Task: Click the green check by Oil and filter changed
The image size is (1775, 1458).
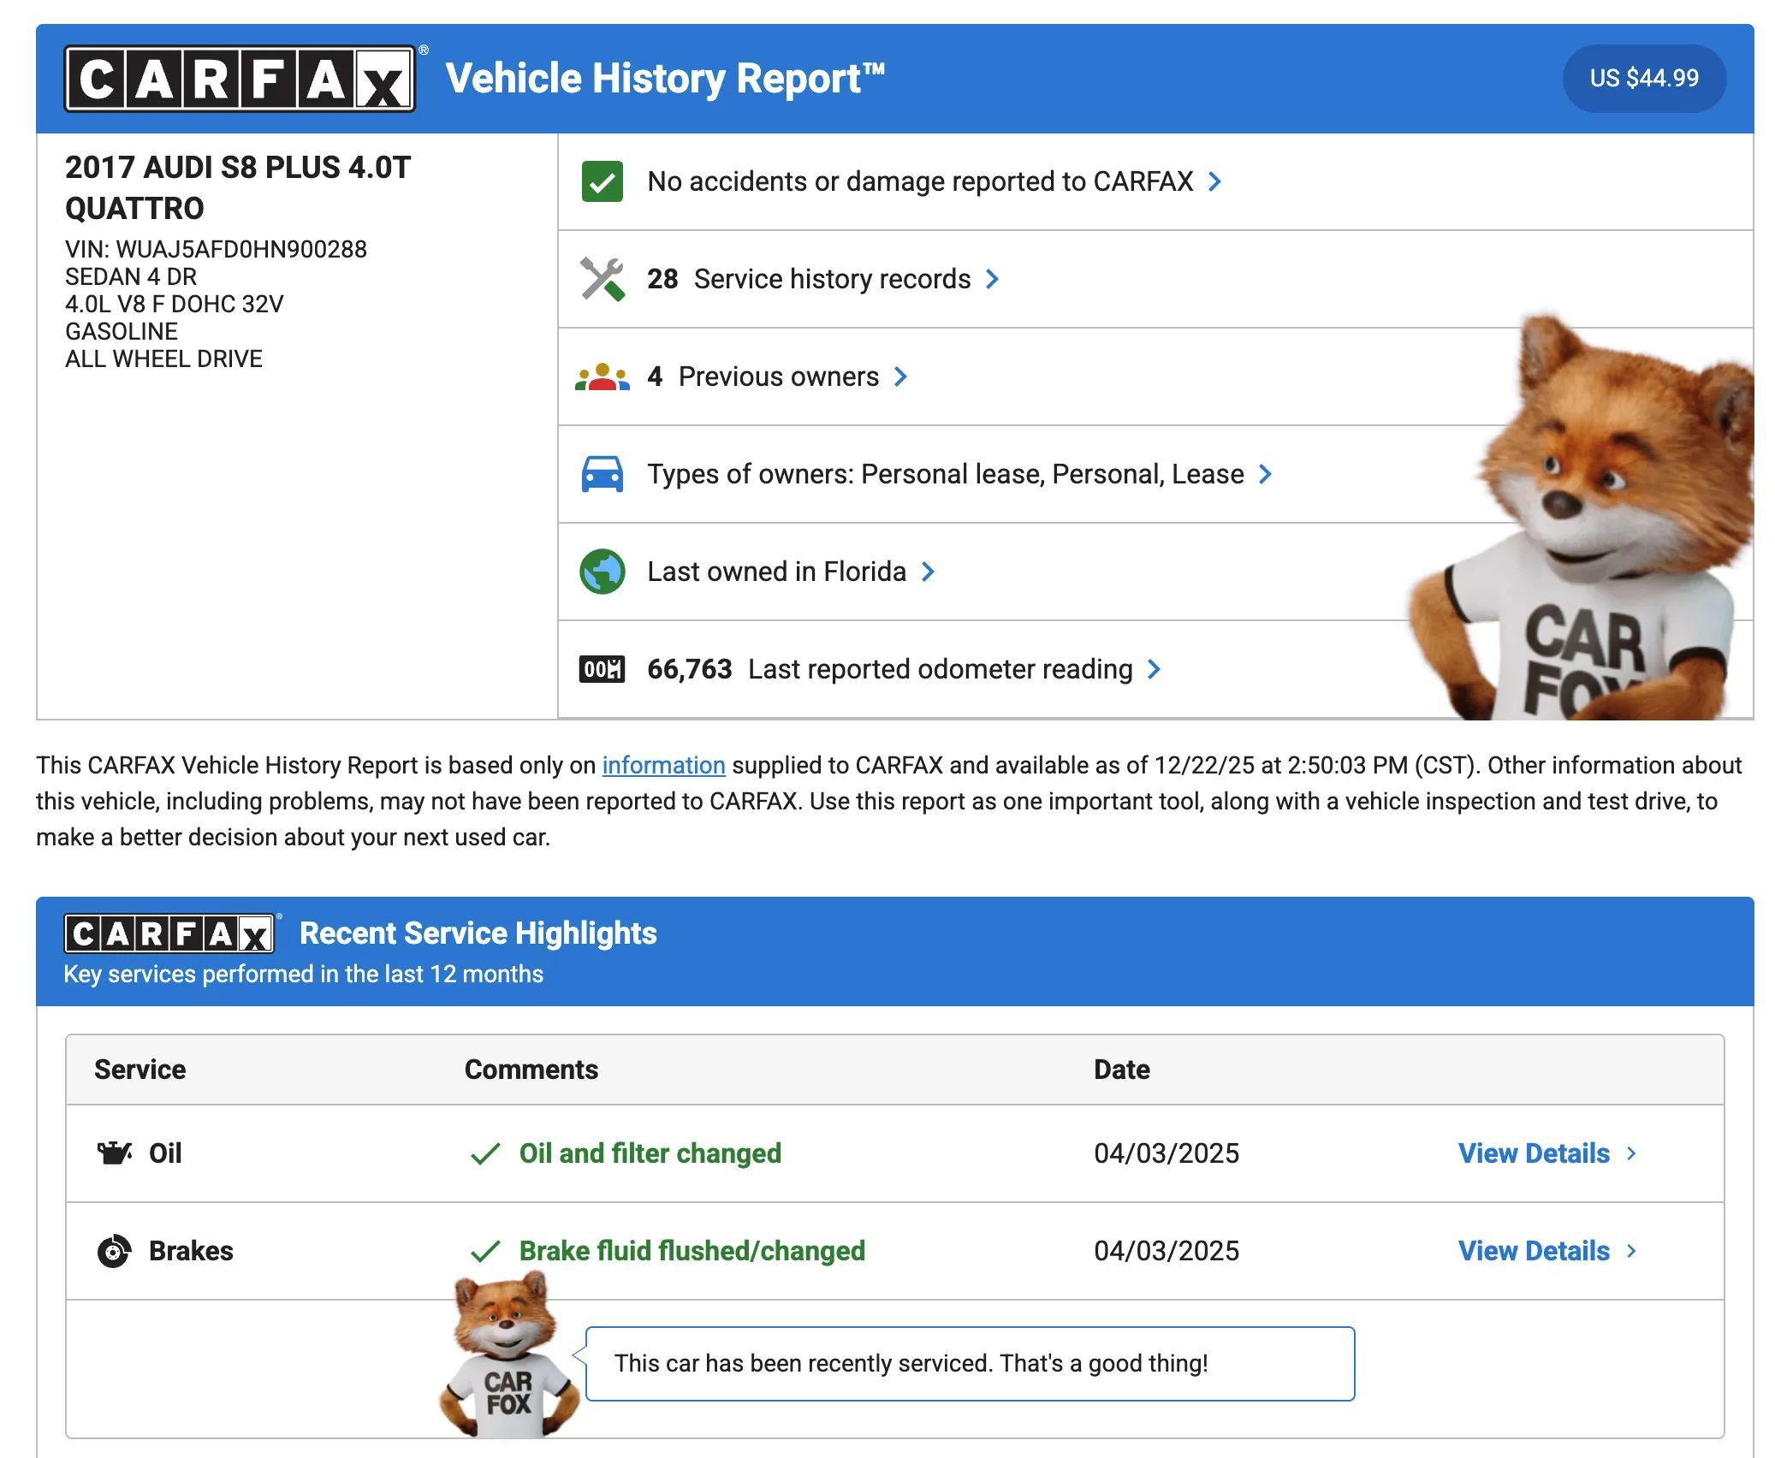Action: pyautogui.click(x=485, y=1153)
